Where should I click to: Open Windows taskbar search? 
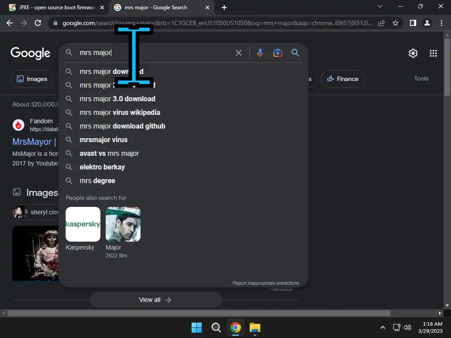(216, 327)
